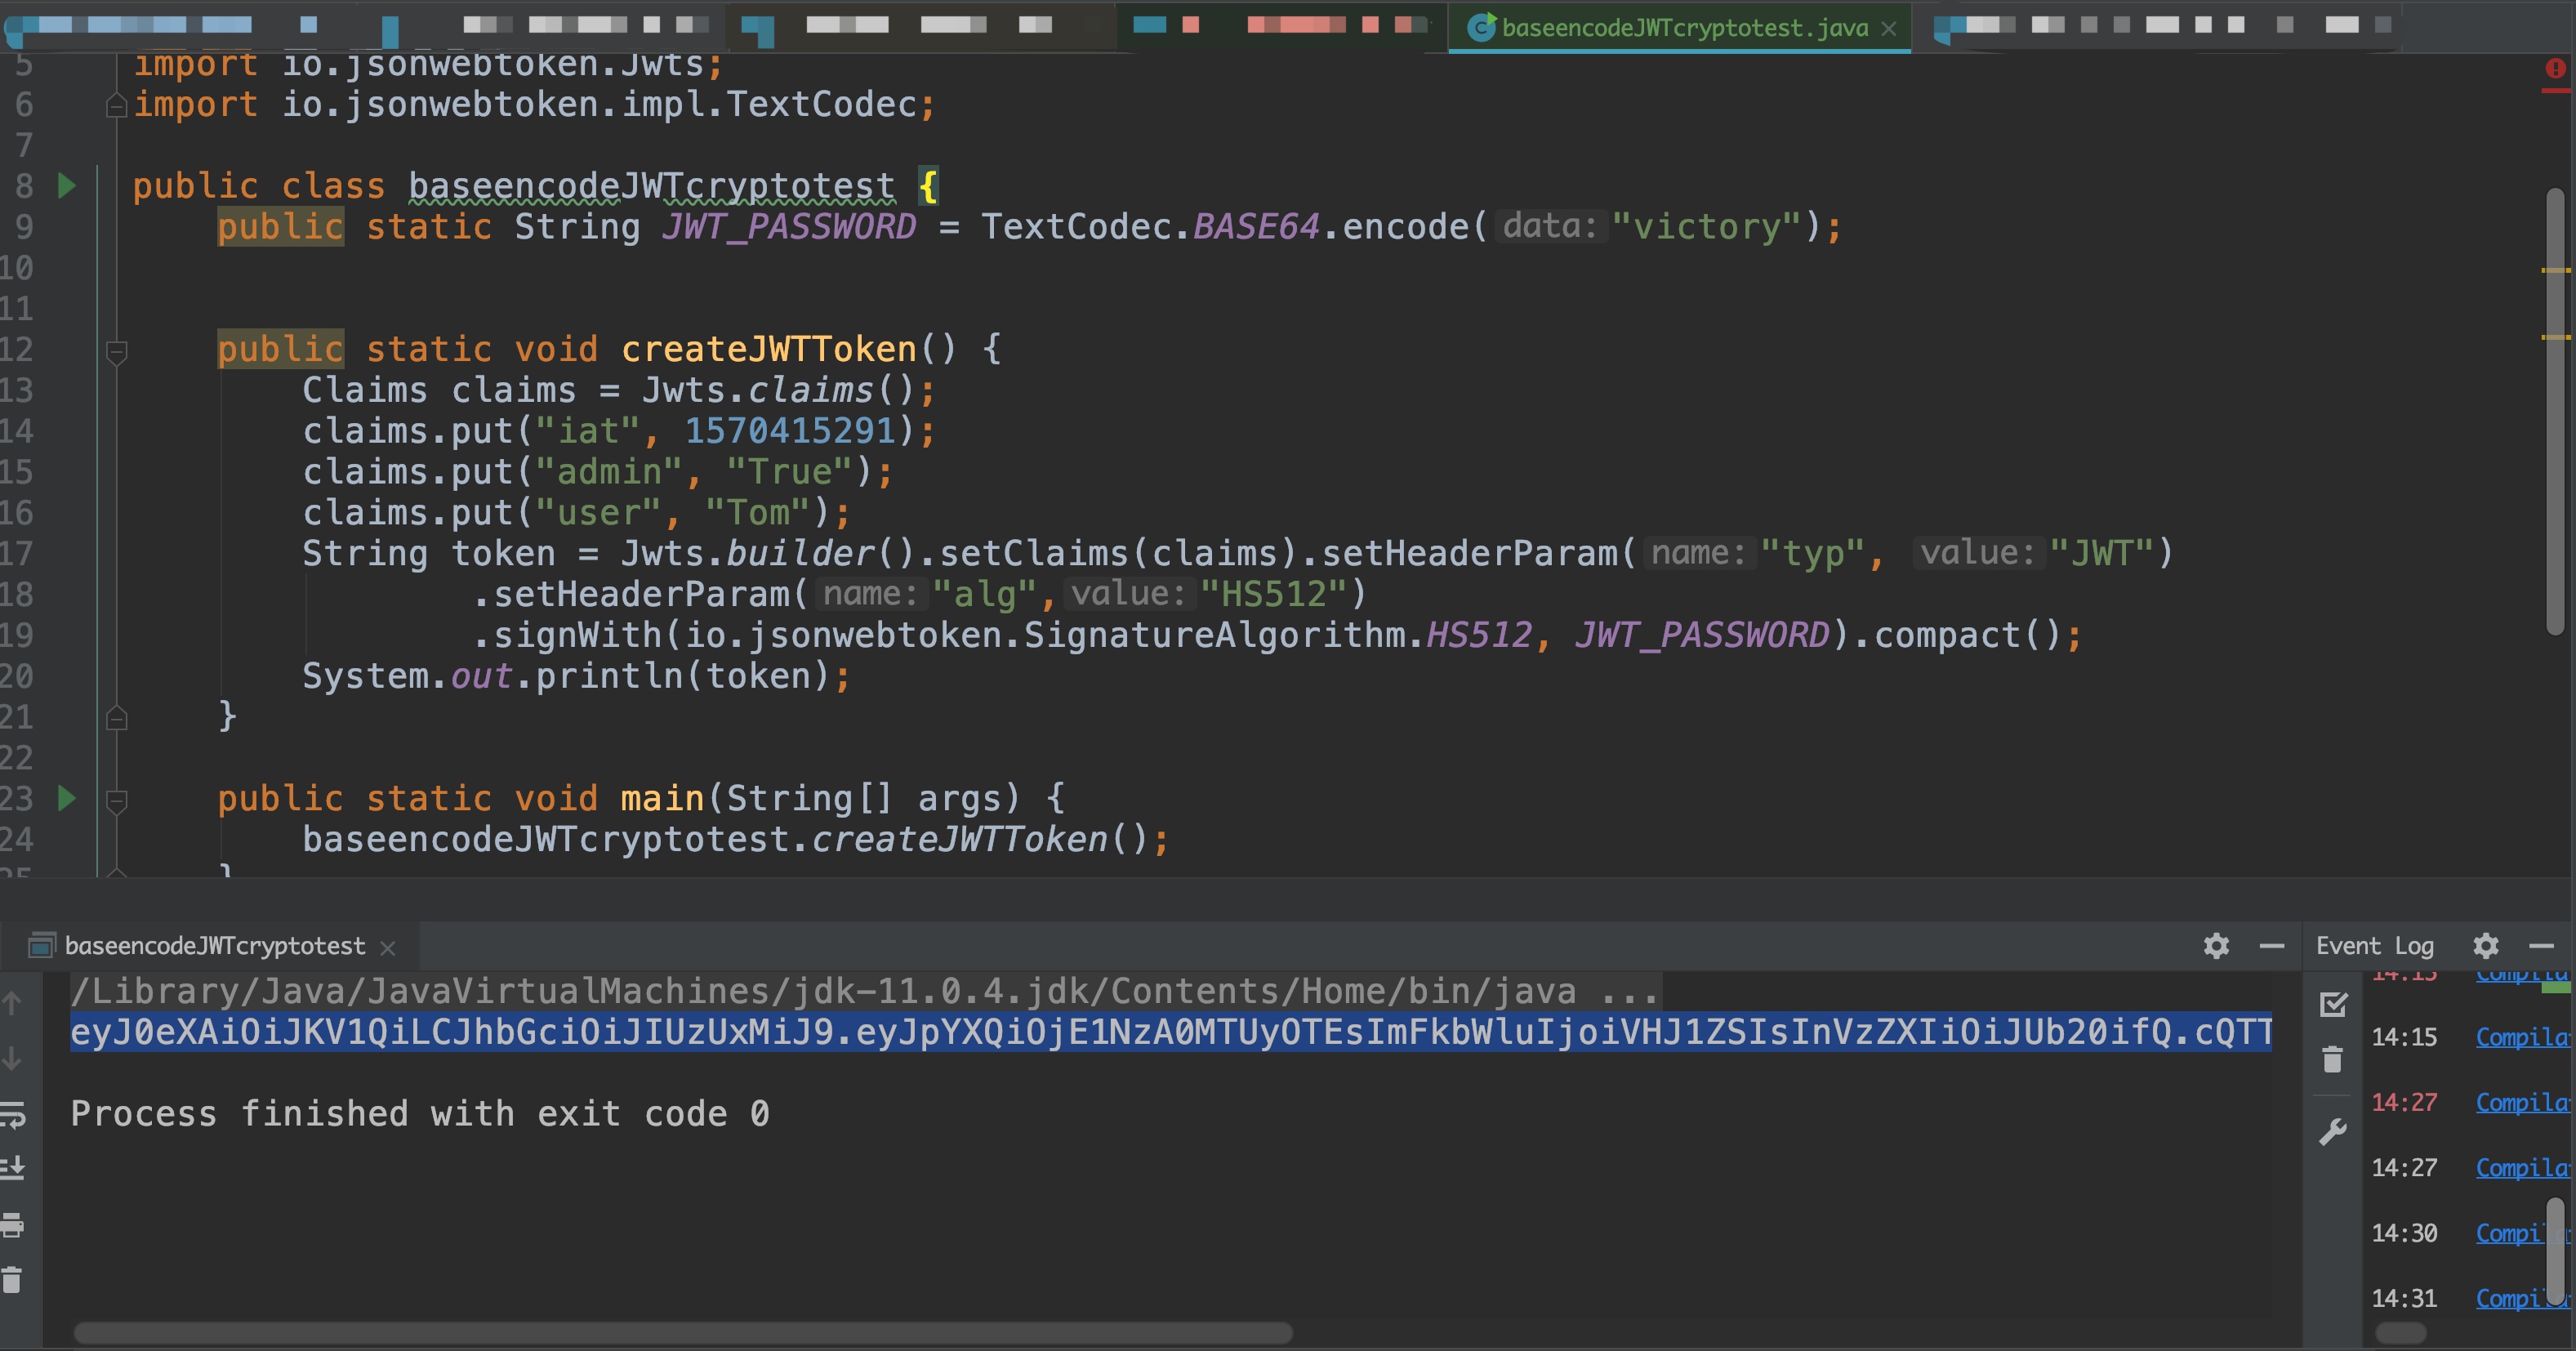Click the "HS512" string on line 18
The image size is (2576, 1351).
click(1274, 594)
